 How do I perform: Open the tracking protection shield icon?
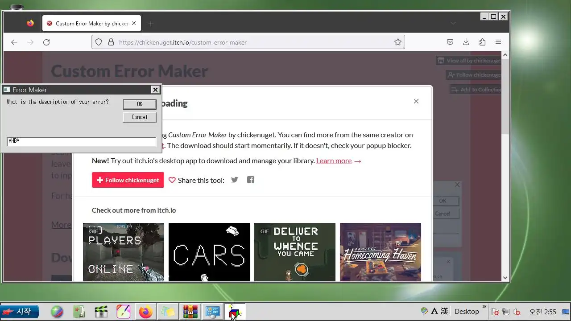click(x=99, y=42)
